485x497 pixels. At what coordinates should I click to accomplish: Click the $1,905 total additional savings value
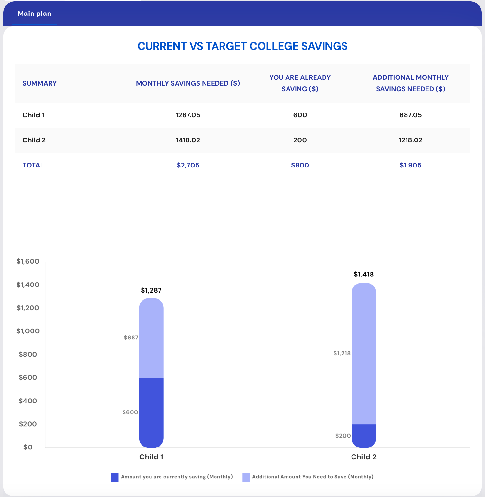[x=410, y=165]
